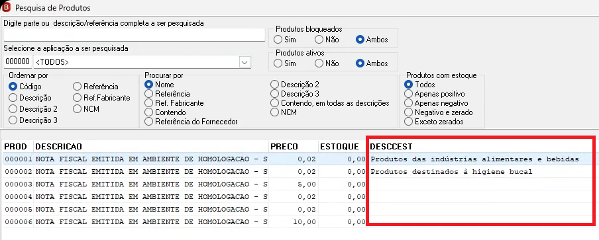The height and width of the screenshot is (240, 599).
Task: Select product row 000003
Action: pos(299,184)
